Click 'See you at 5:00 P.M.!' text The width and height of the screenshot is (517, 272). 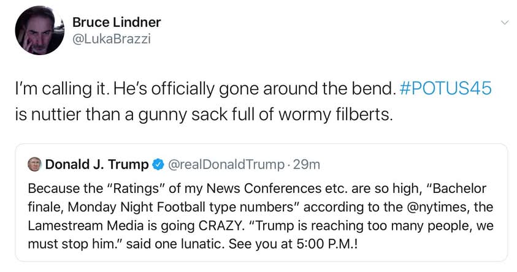point(293,244)
